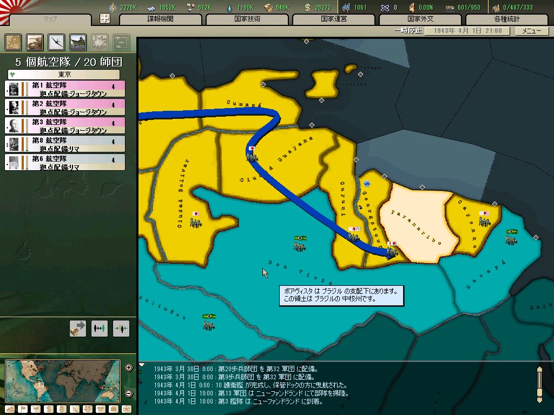The height and width of the screenshot is (415, 554).
Task: Select the Brazilian unit in Boa Vista
Action: click(300, 244)
